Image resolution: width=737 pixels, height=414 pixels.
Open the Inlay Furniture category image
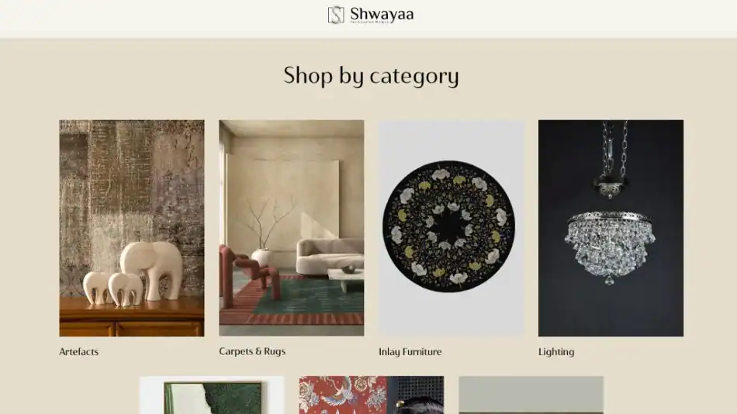[x=452, y=228]
